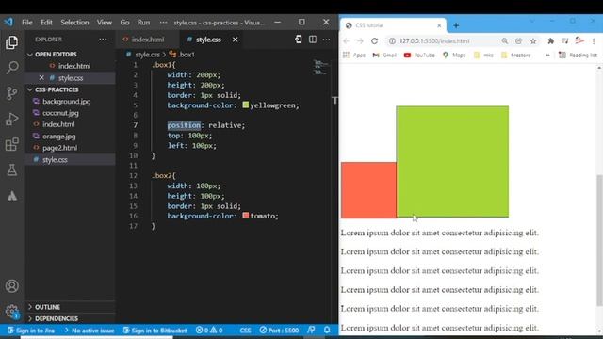Click the .box1 breadcrumb in editor
The image size is (603, 339).
pos(182,55)
